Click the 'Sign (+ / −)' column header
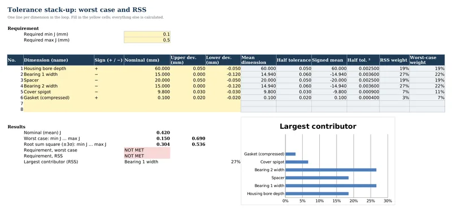Image resolution: width=452 pixels, height=212 pixels. [109, 60]
